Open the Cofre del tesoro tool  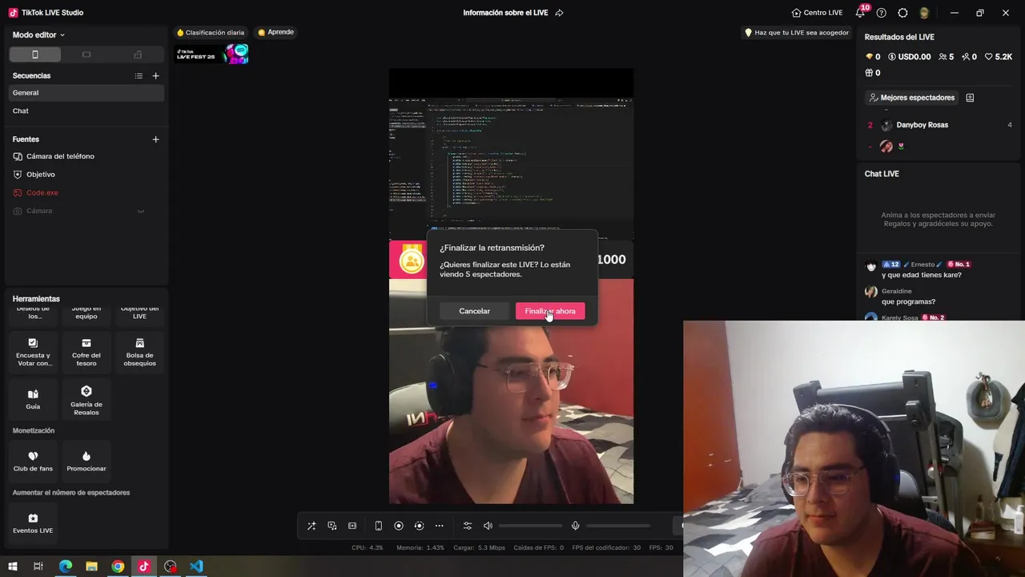[86, 353]
